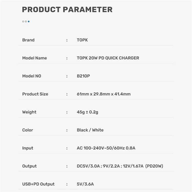Viewport: 192px width, 192px height.
Task: Click TOPK 20W PD QUICK CHARGER text
Action: pyautogui.click(x=108, y=58)
